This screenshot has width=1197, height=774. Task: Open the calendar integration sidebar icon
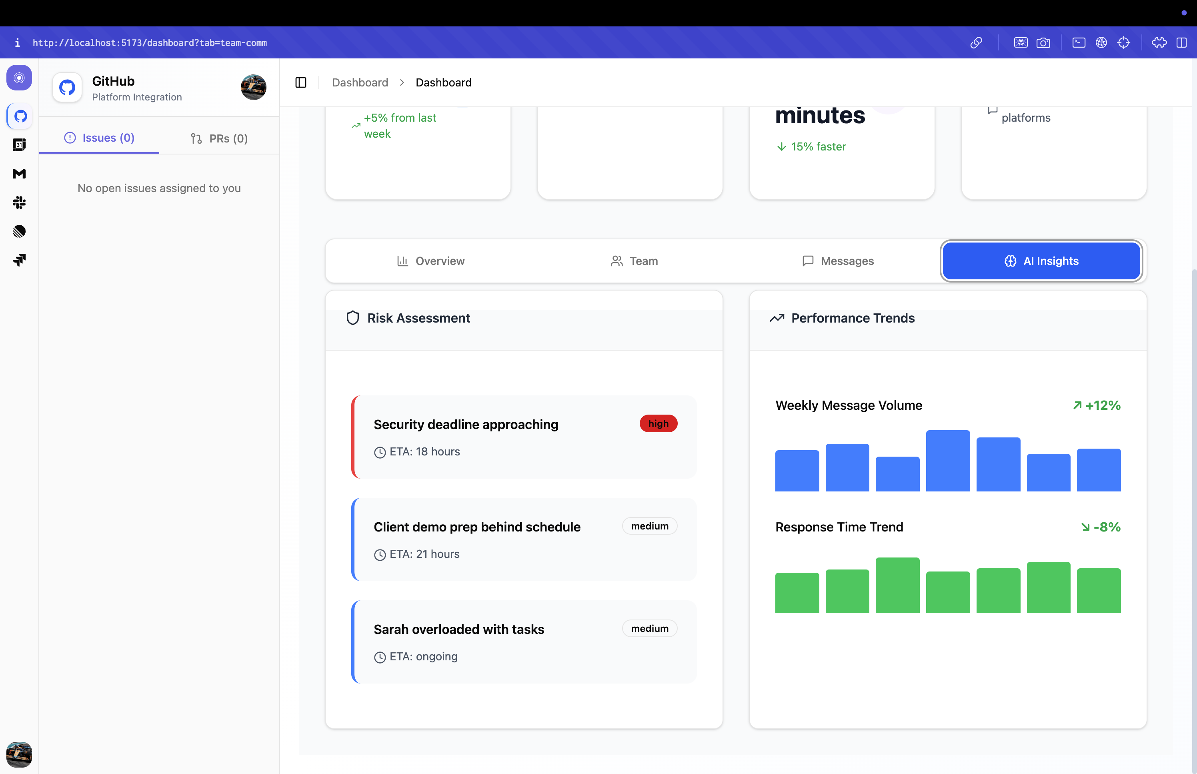pos(19,145)
